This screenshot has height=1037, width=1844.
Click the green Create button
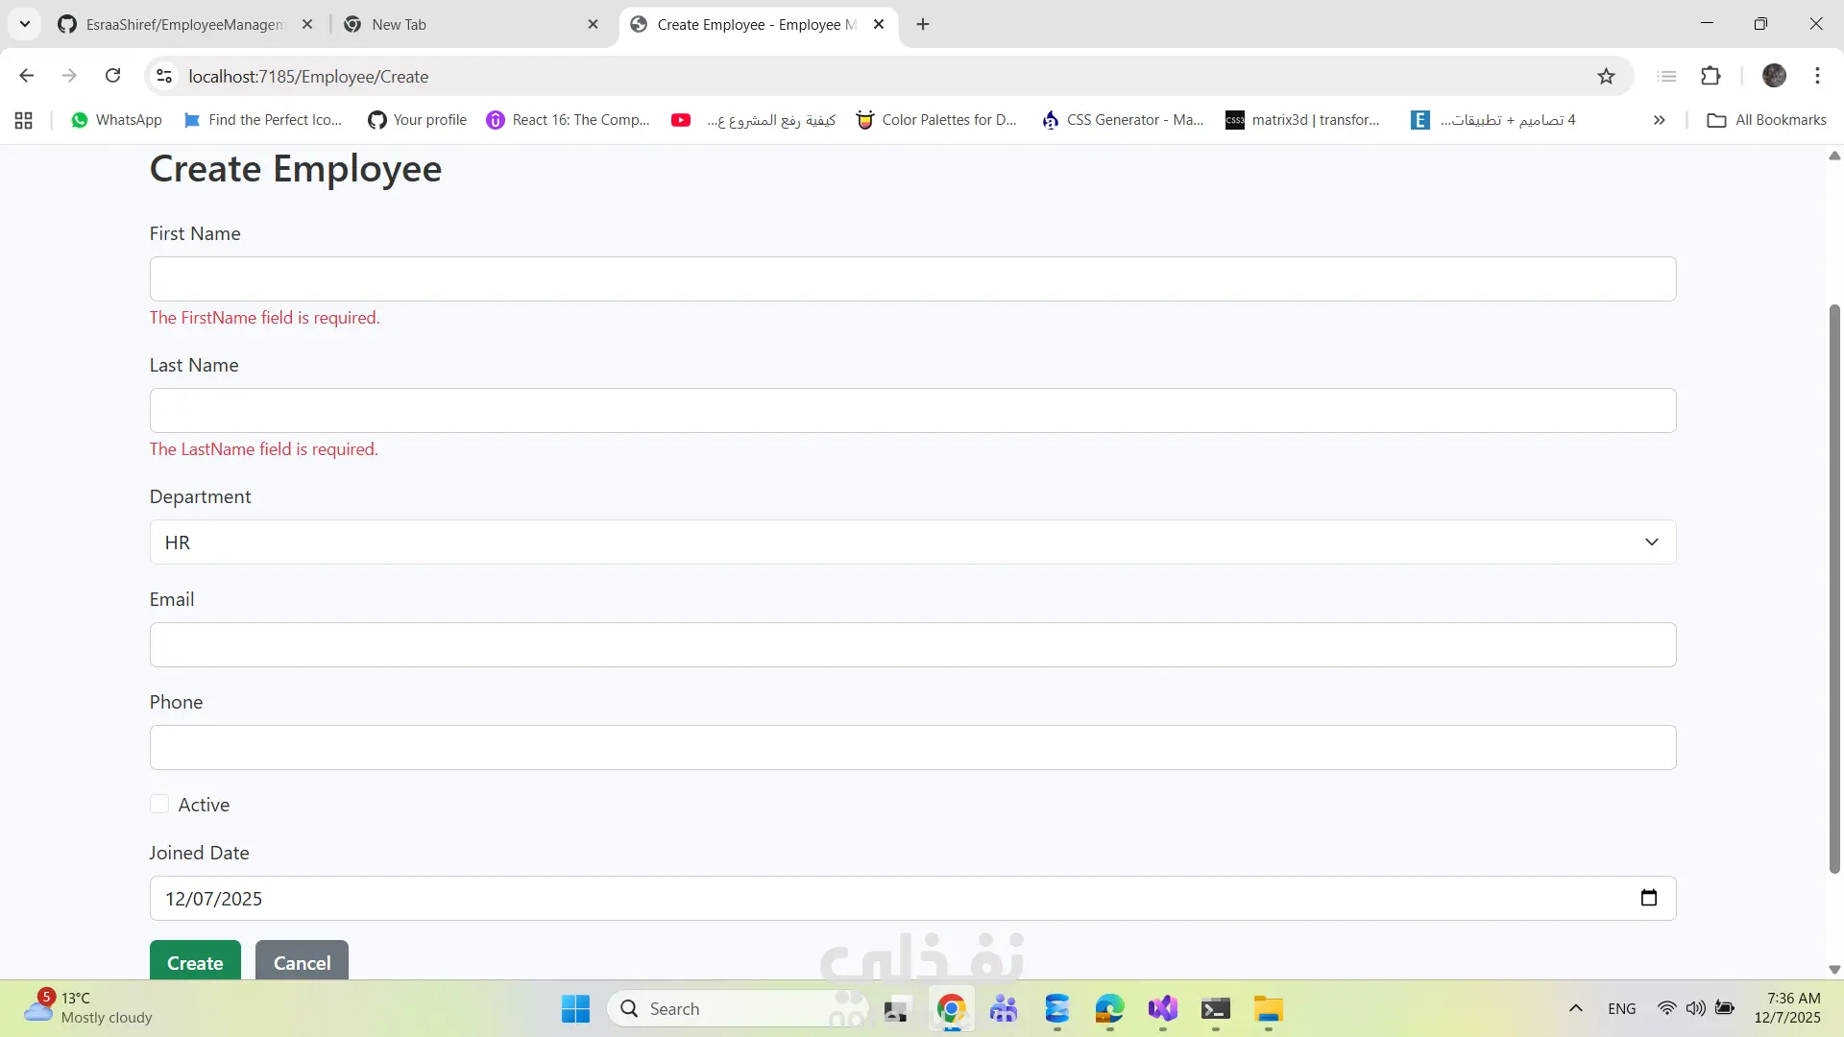(195, 962)
